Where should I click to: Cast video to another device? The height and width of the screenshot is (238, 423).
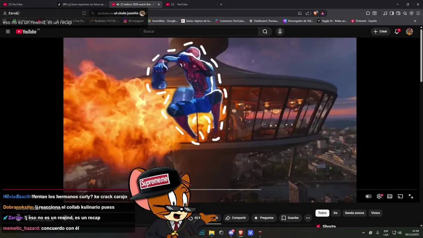pyautogui.click(x=400, y=196)
